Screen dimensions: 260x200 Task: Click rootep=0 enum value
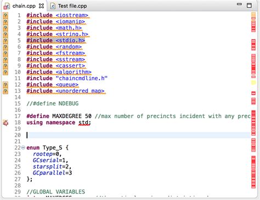47,154
